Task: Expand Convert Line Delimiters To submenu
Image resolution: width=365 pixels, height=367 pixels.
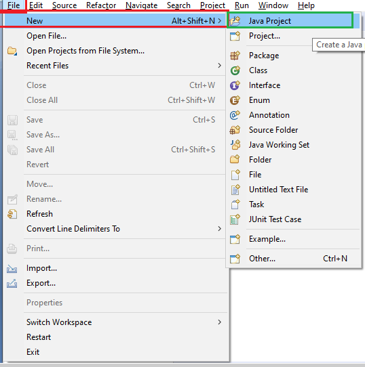Action: [219, 229]
